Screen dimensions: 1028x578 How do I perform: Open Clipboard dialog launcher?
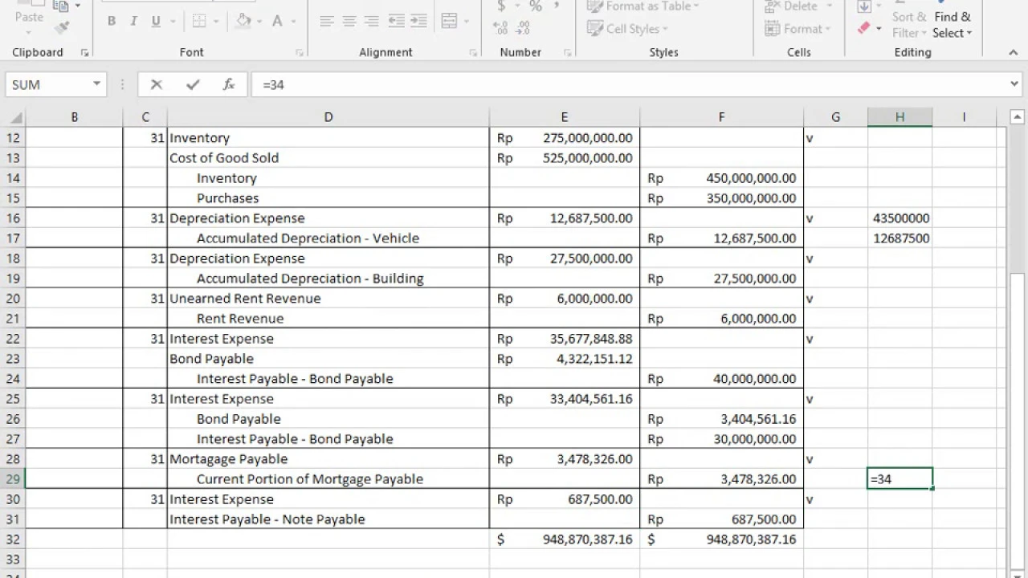[84, 52]
